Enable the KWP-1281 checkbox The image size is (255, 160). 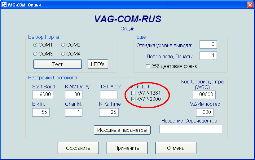pyautogui.click(x=134, y=93)
